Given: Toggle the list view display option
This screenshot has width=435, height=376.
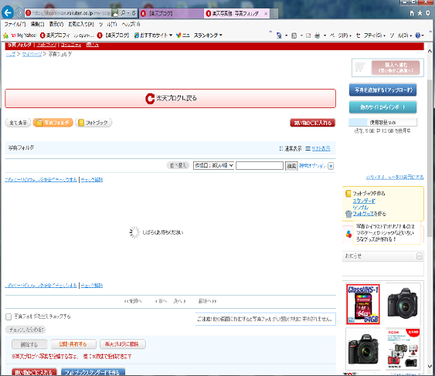Looking at the screenshot, I should 318,149.
